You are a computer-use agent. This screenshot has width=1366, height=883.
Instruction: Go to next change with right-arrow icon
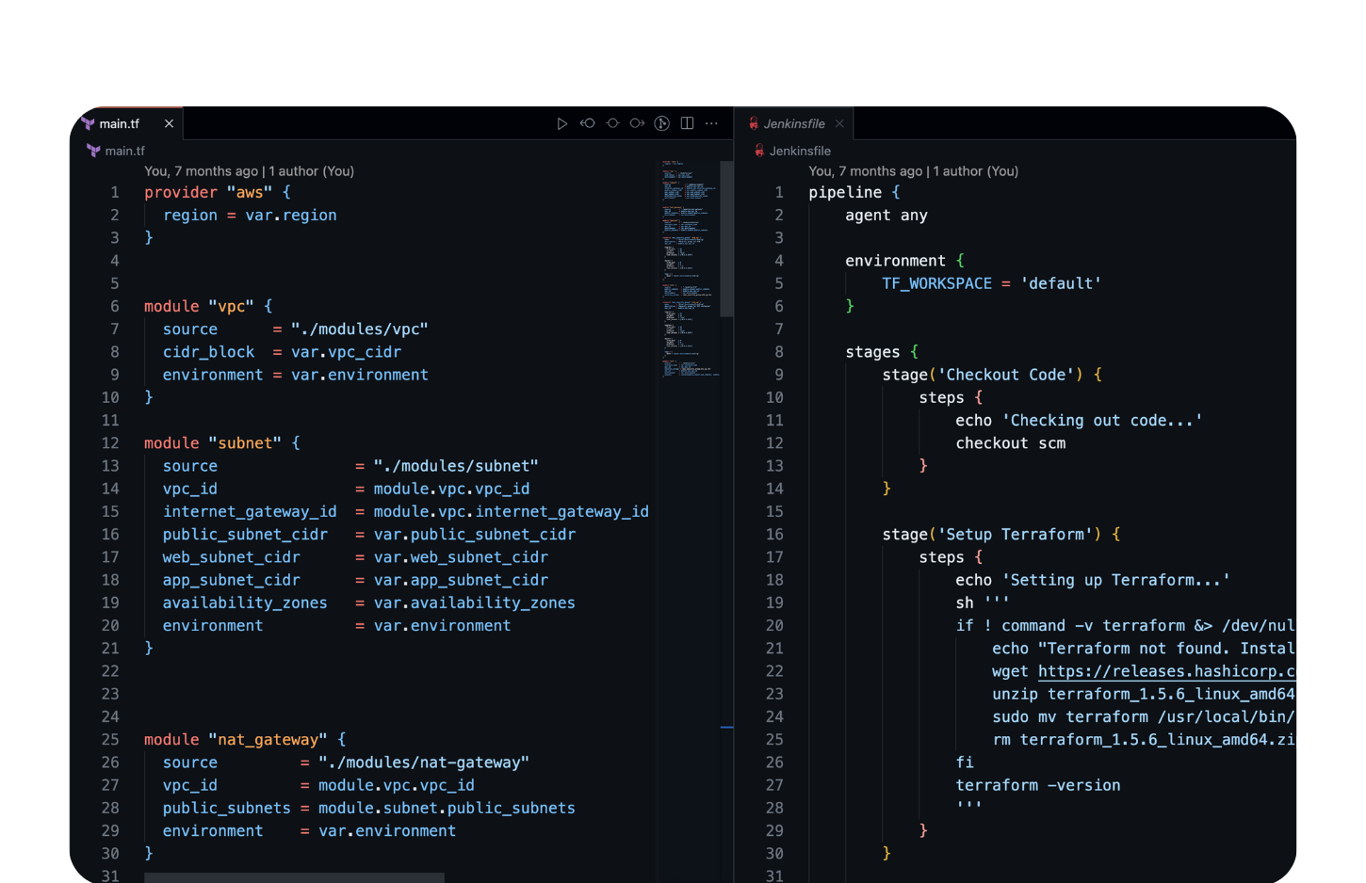[637, 123]
